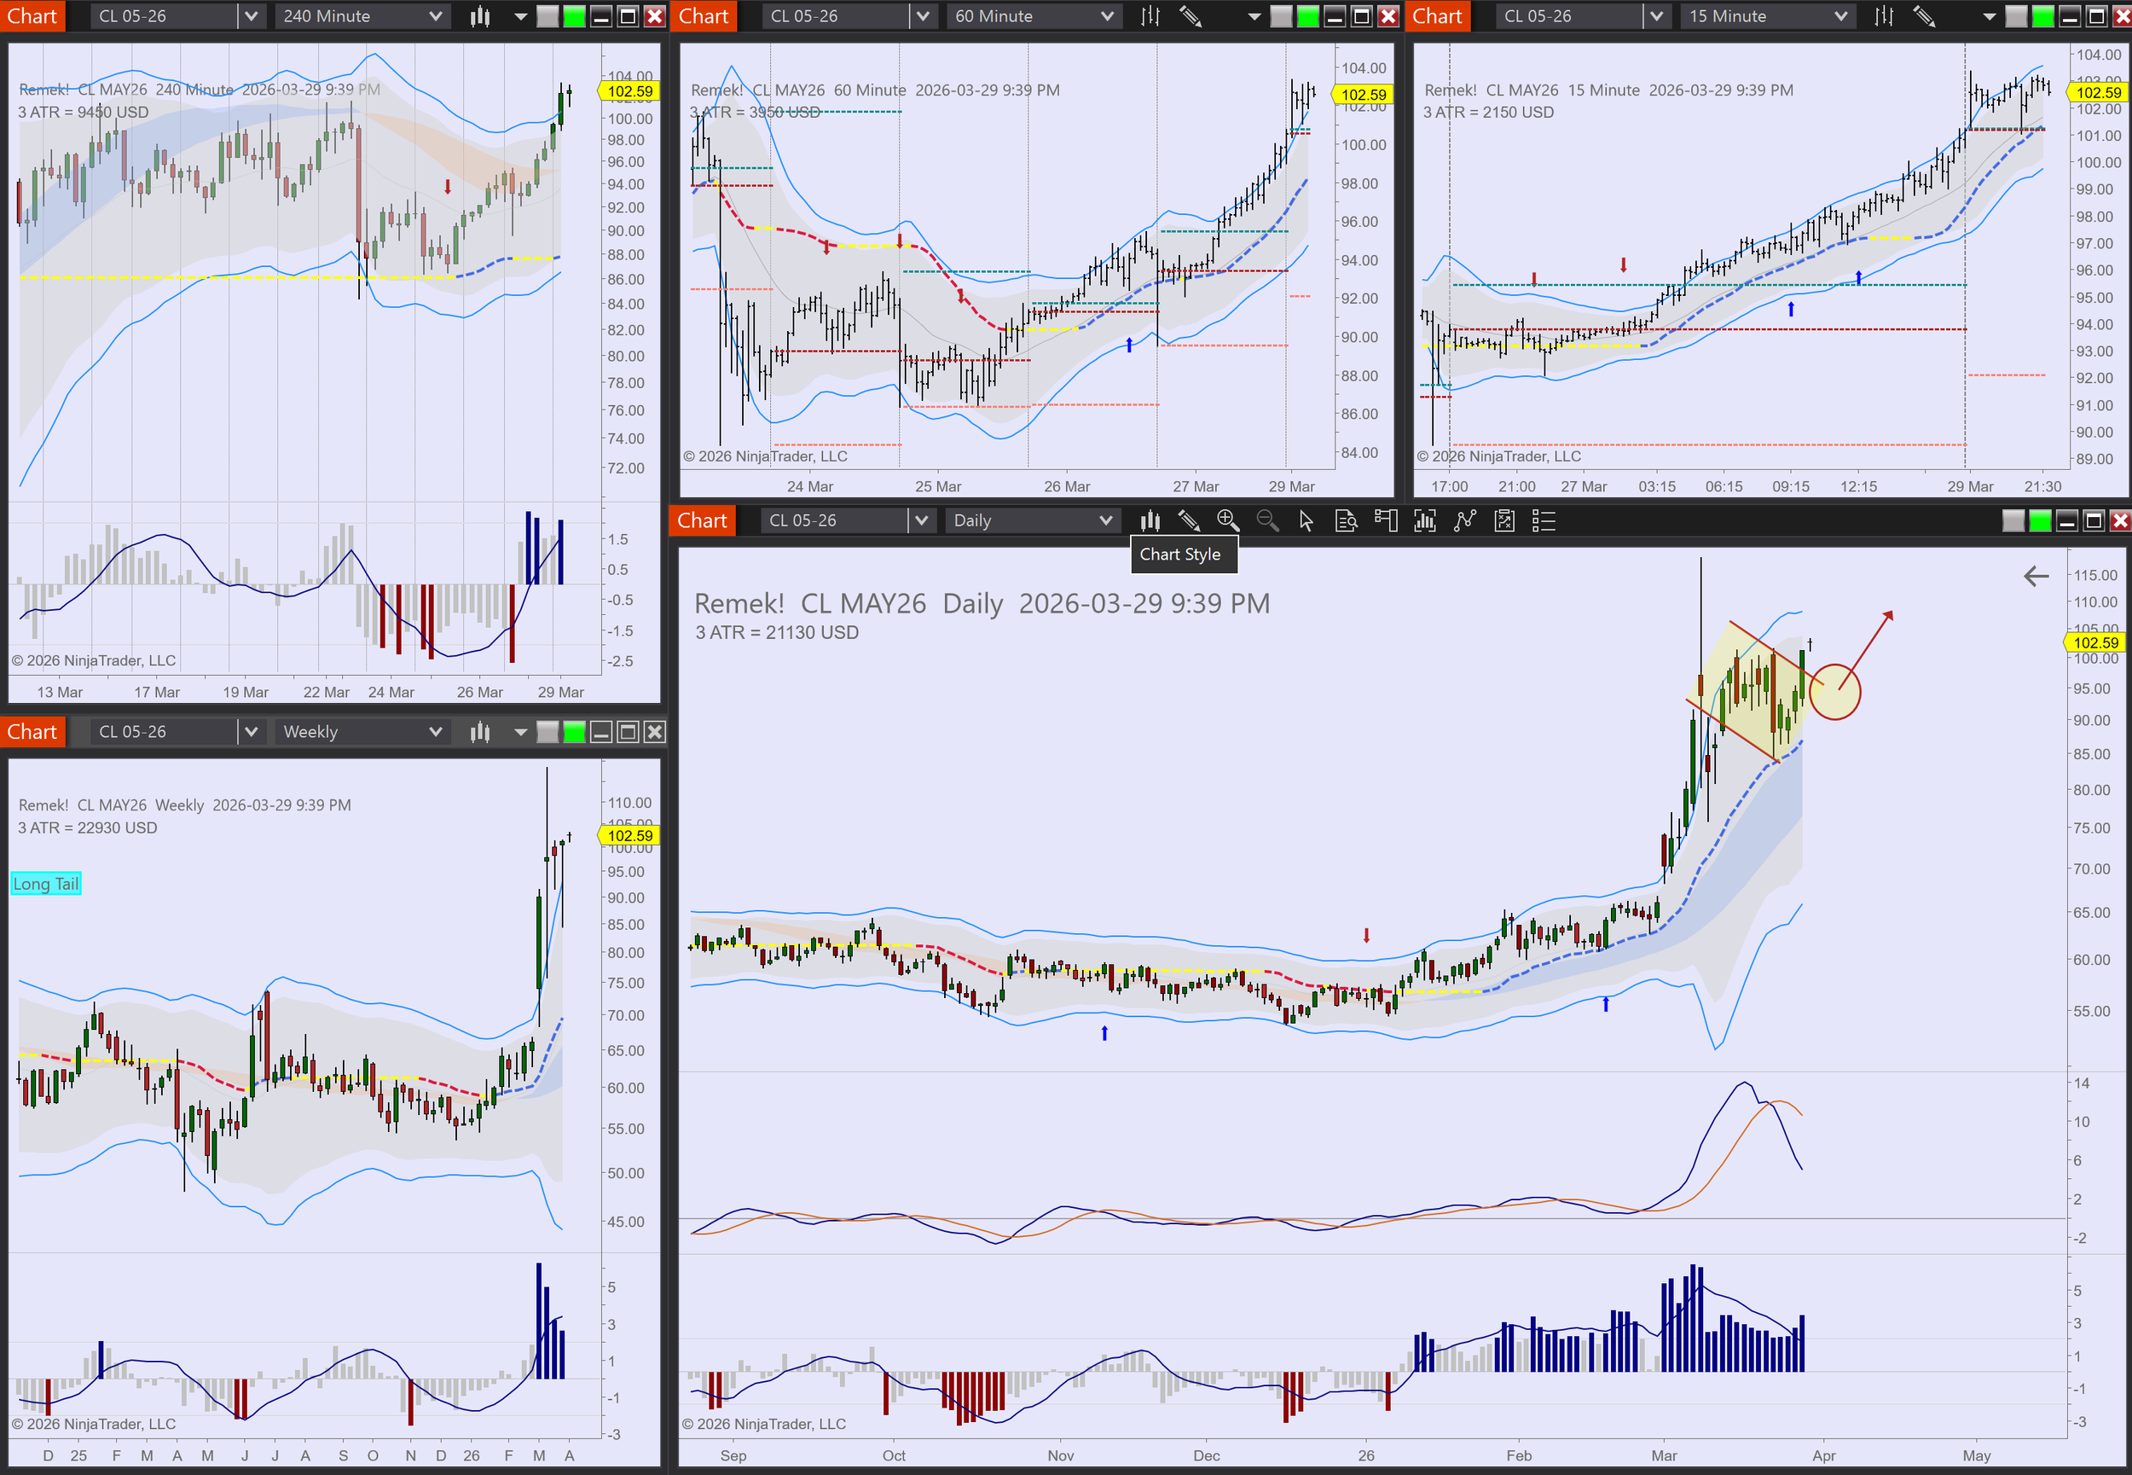The image size is (2132, 1475).
Task: Click Chart tab of 15 Minute window
Action: click(1436, 15)
